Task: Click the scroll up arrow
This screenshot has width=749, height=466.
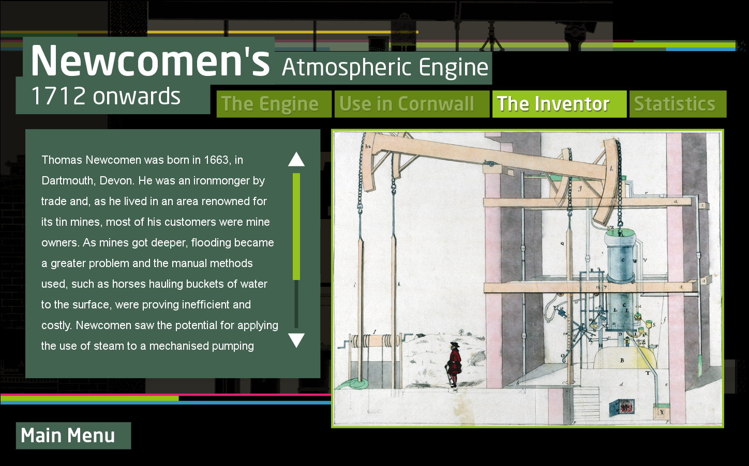Action: pos(296,159)
